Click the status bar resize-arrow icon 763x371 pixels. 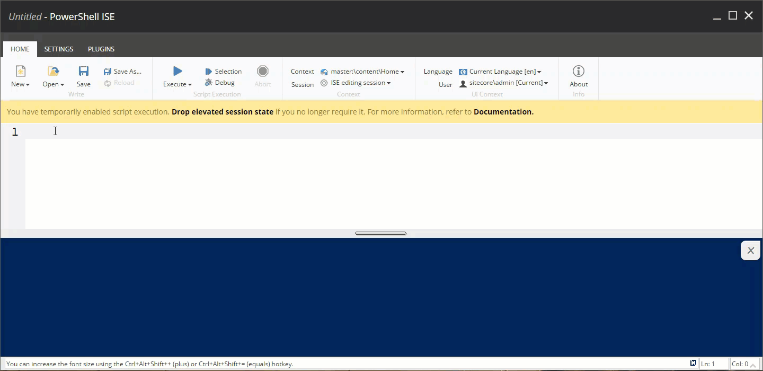pyautogui.click(x=693, y=364)
